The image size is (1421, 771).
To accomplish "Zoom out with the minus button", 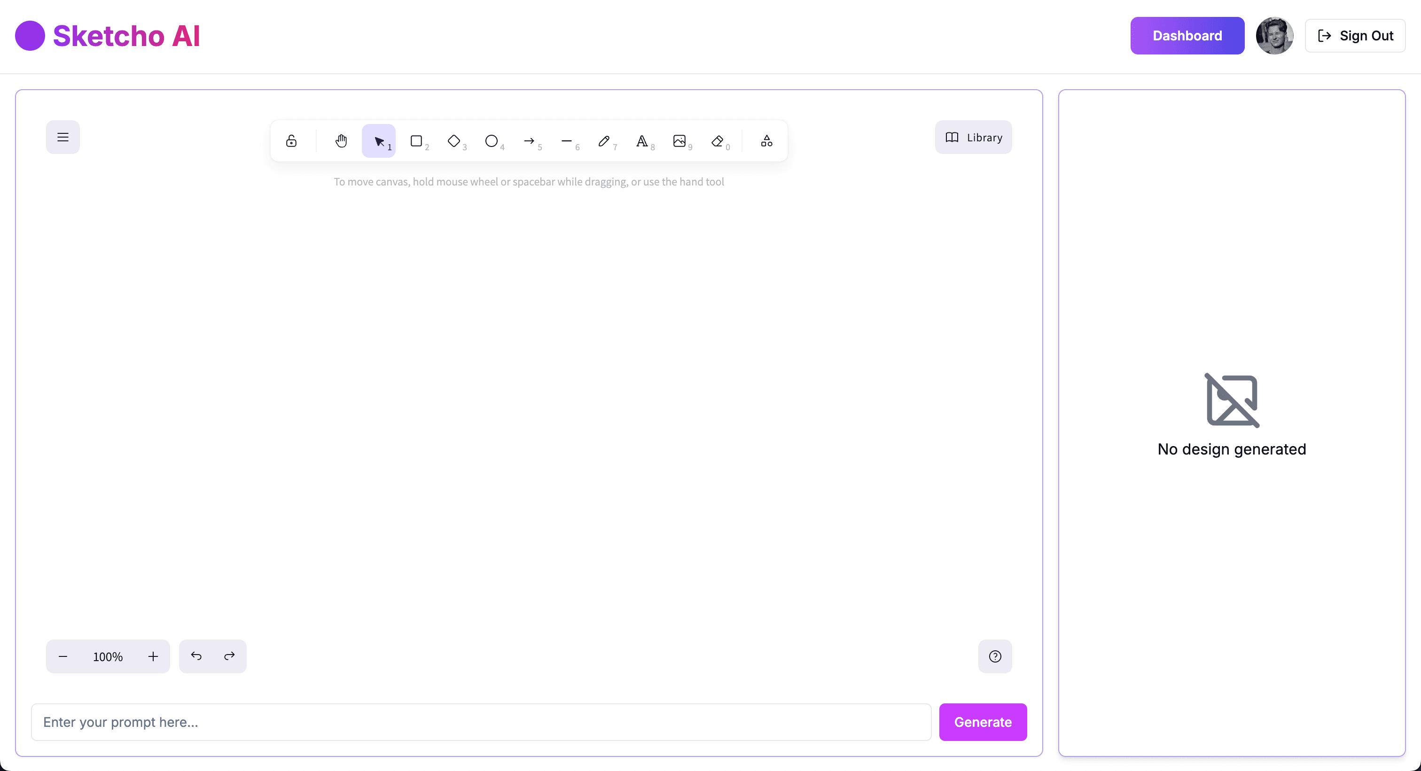I will click(x=63, y=656).
